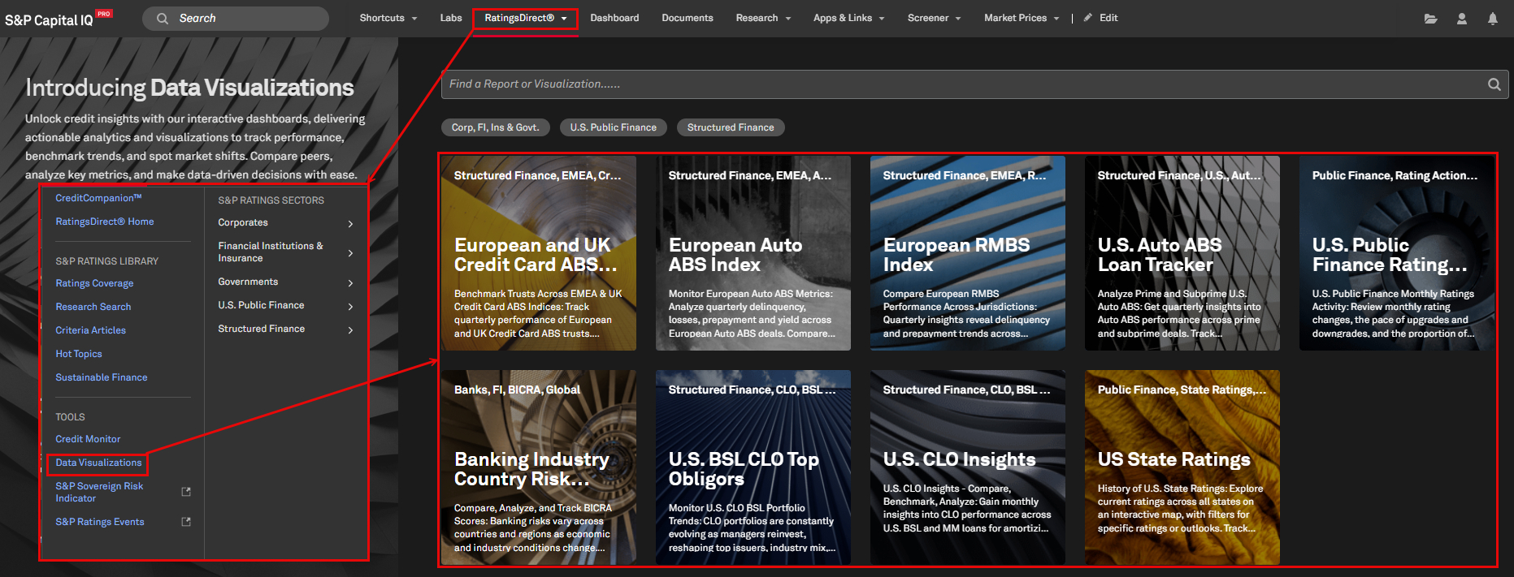Click the Find a Report or Visualization field
Image resolution: width=1514 pixels, height=577 pixels.
[959, 84]
